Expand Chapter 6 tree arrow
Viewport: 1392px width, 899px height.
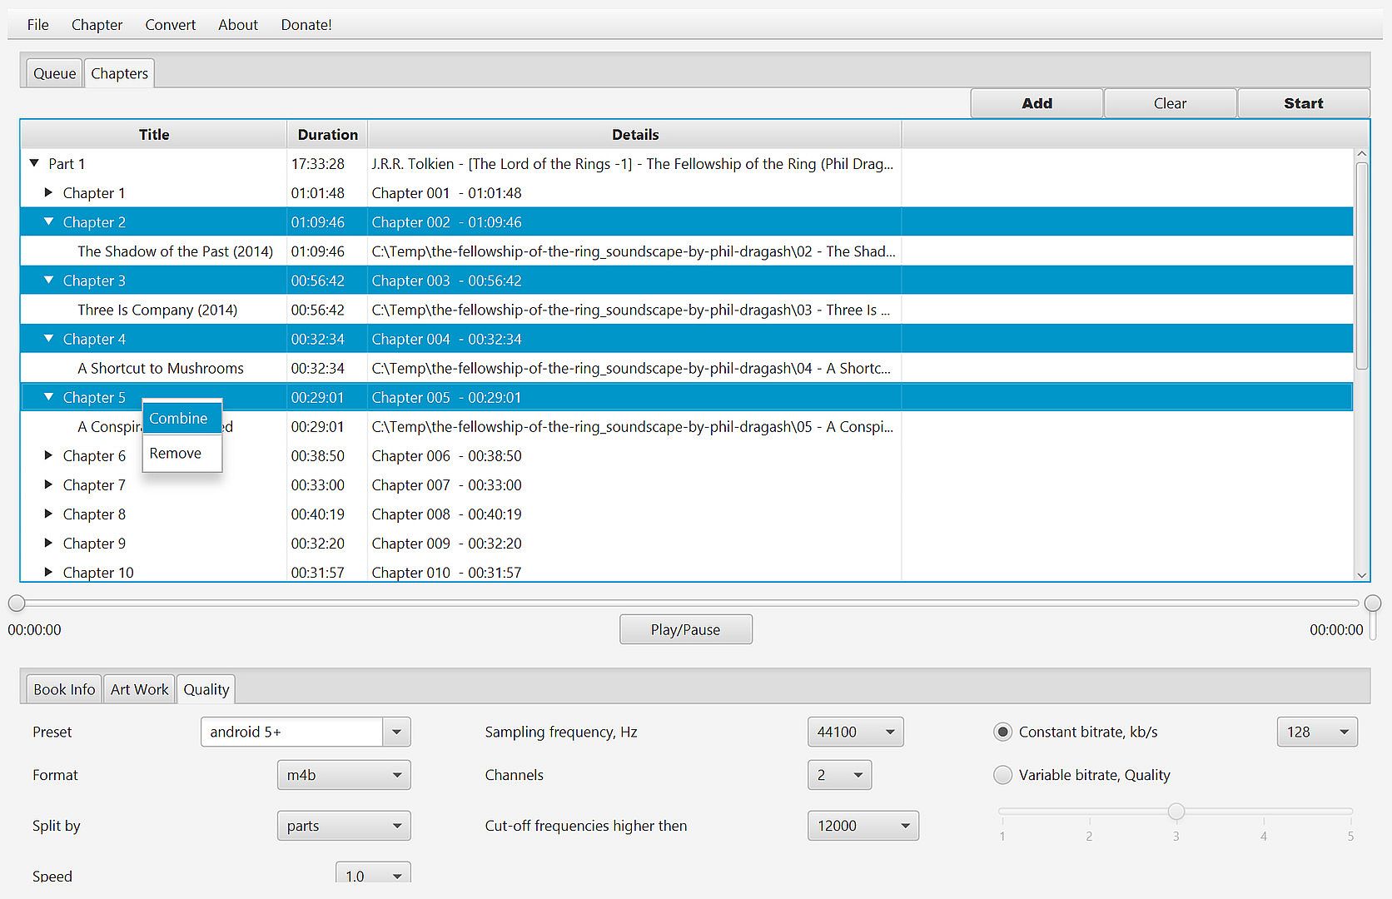click(x=48, y=456)
